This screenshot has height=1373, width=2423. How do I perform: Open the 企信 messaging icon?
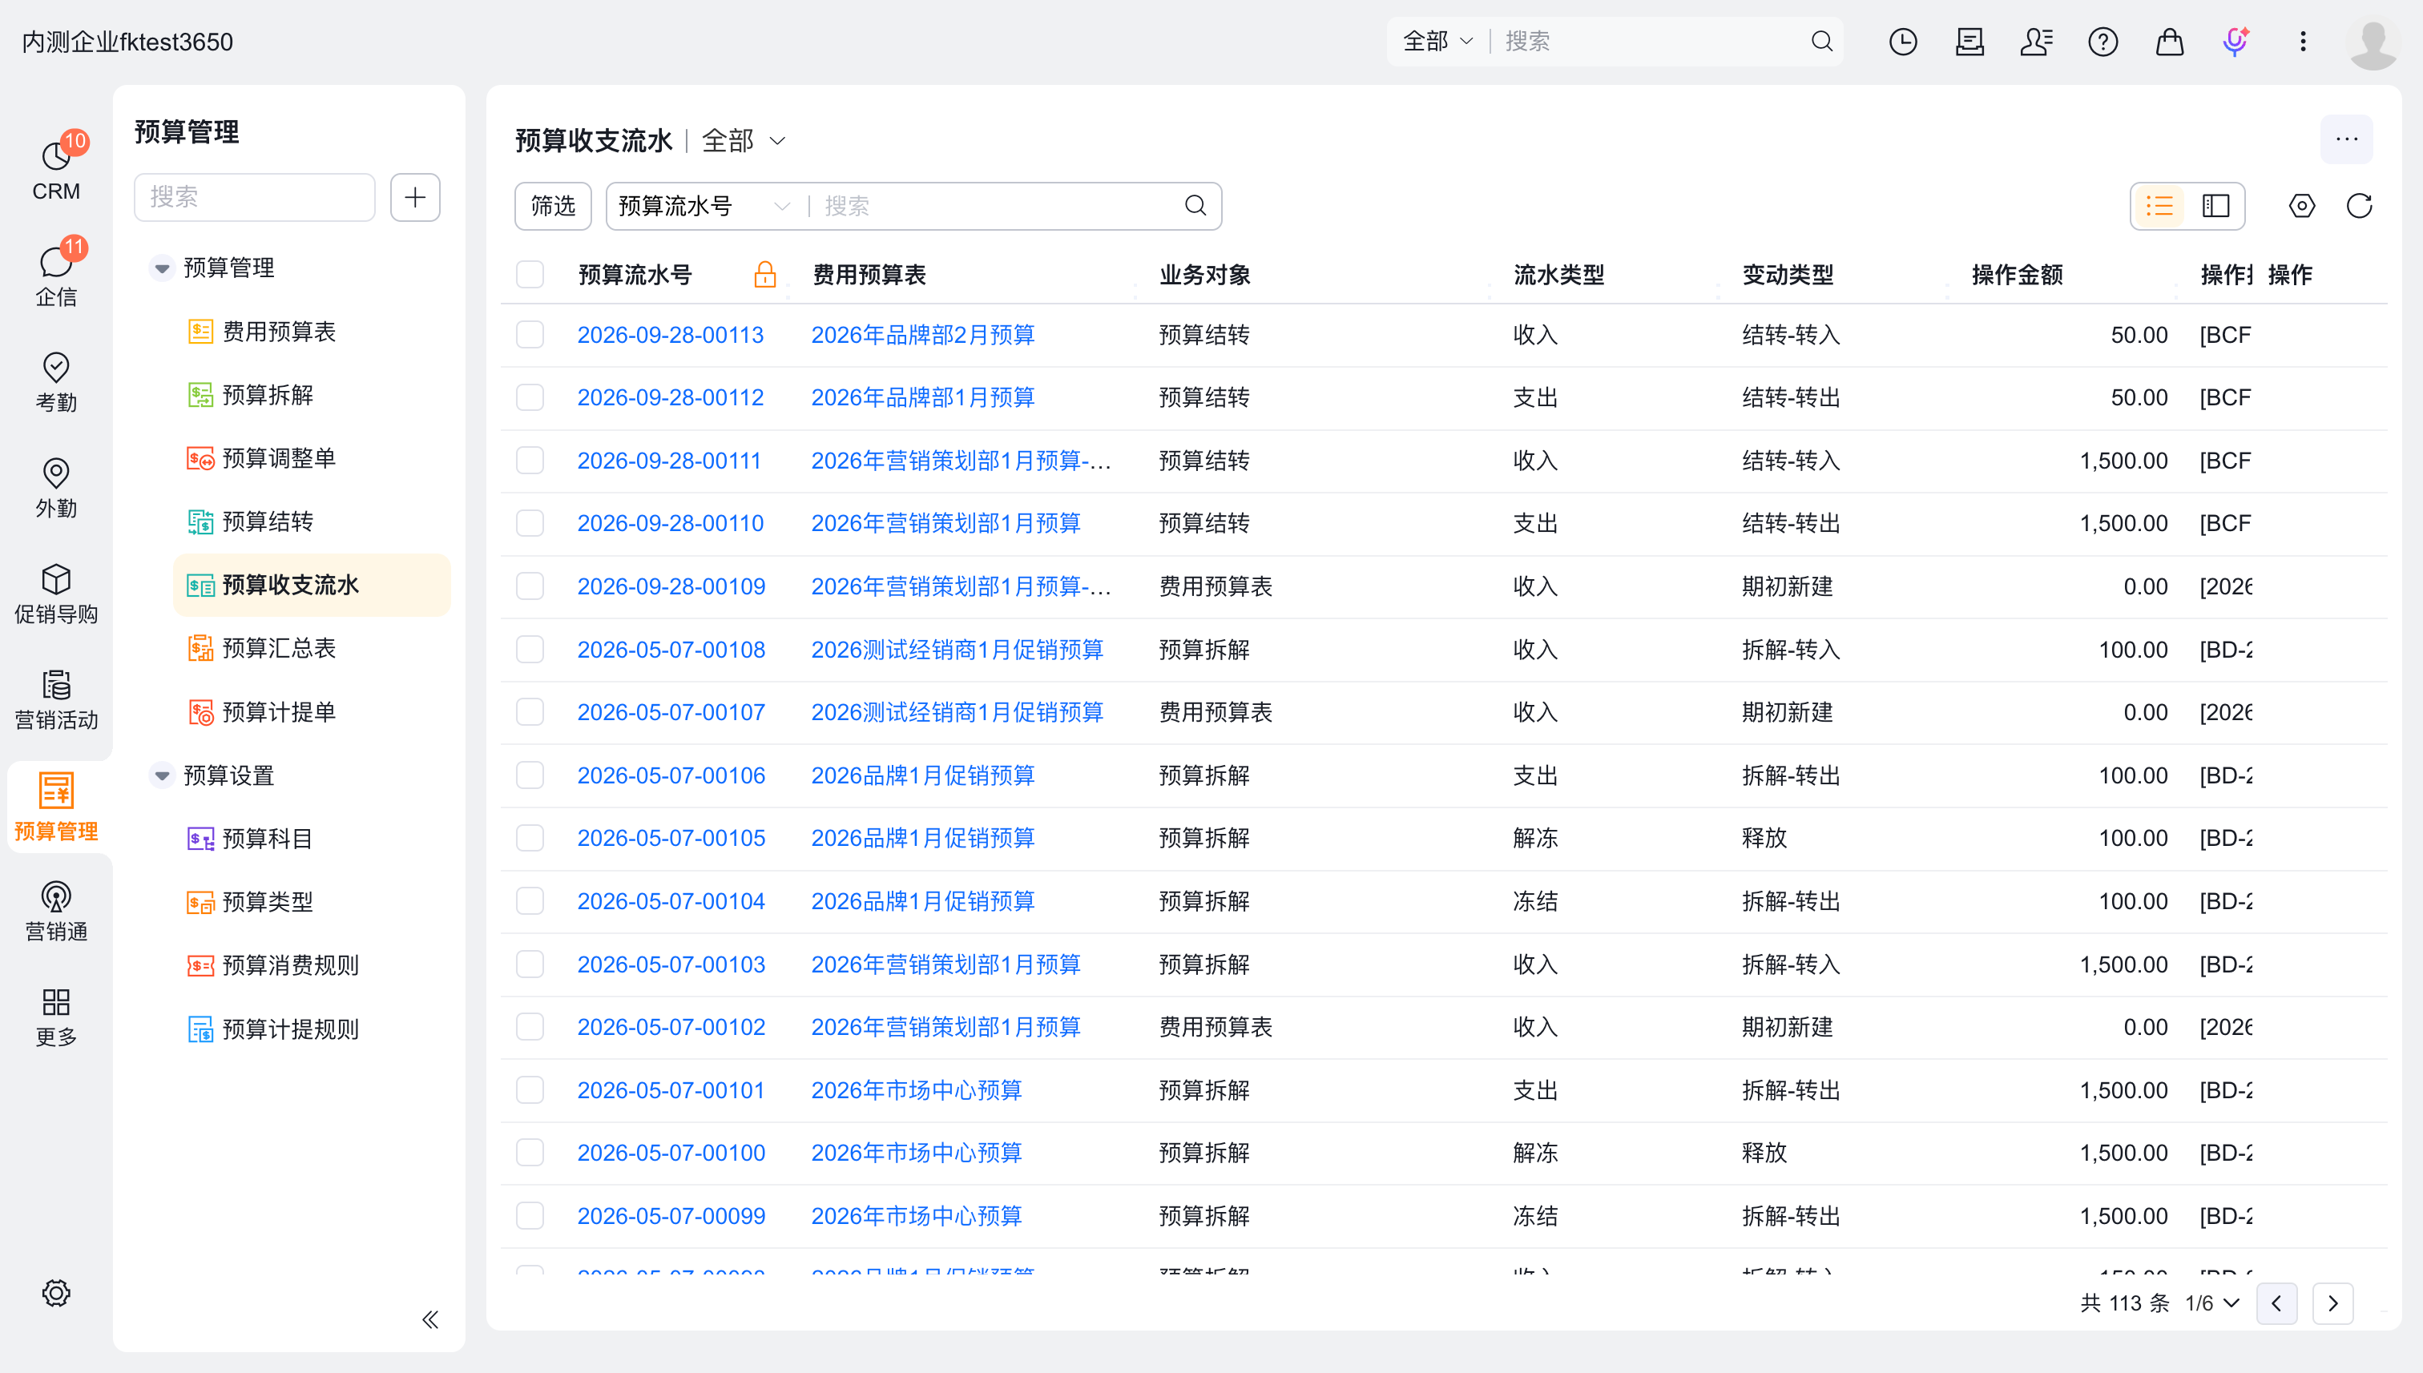55,276
